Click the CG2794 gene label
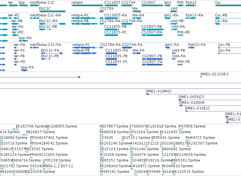The height and width of the screenshot is (176, 241). (x=128, y=3)
